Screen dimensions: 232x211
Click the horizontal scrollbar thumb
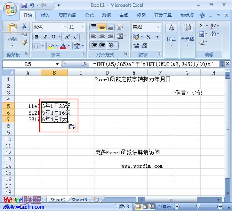[171, 200]
